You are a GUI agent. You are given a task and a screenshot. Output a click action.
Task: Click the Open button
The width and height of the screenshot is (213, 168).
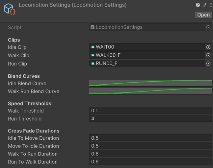(203, 15)
